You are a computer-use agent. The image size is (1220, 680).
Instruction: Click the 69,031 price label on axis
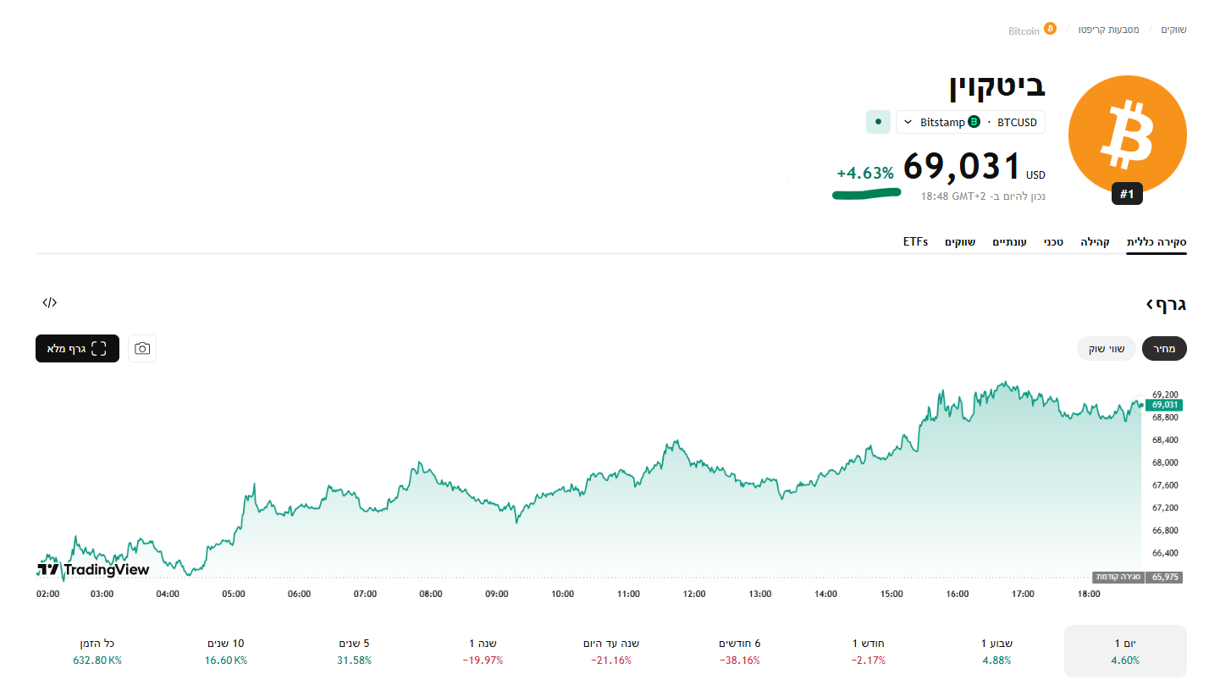[x=1165, y=405]
